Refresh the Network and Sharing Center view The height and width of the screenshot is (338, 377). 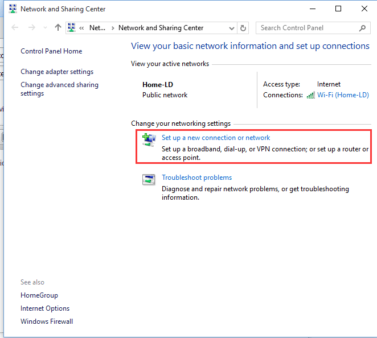(243, 28)
